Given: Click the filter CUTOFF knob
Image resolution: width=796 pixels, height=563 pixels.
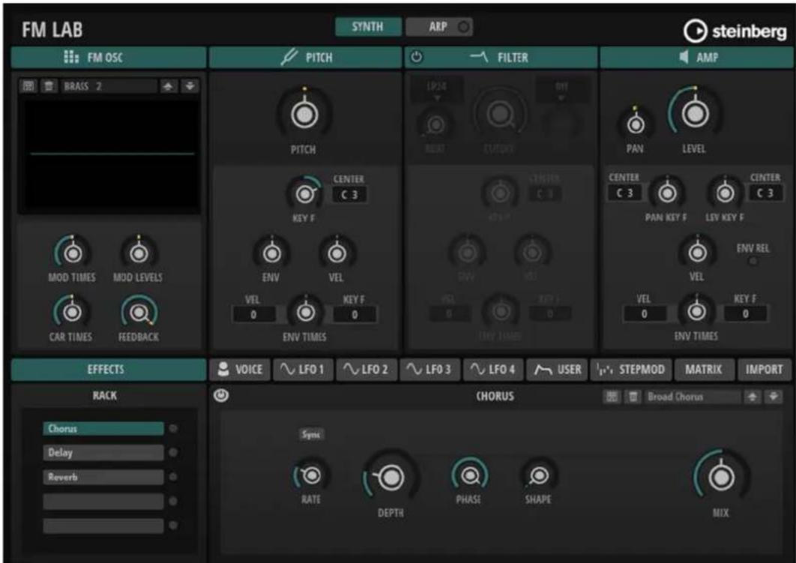Looking at the screenshot, I should tap(500, 114).
